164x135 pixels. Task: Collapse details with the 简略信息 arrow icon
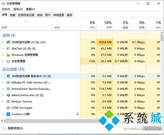pyautogui.click(x=4, y=128)
